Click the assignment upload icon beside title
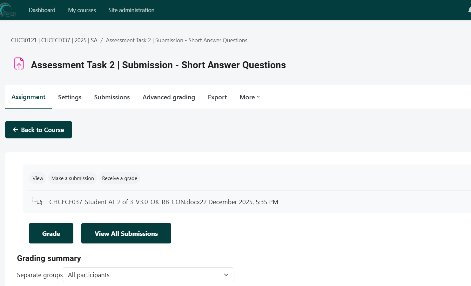471x286 pixels. pos(19,64)
